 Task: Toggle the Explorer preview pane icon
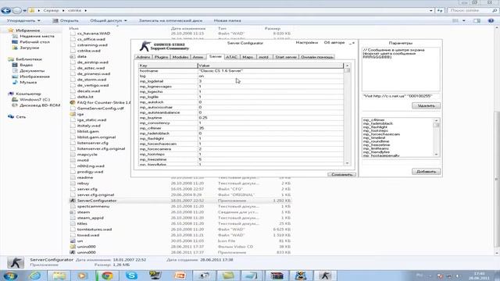pos(477,21)
